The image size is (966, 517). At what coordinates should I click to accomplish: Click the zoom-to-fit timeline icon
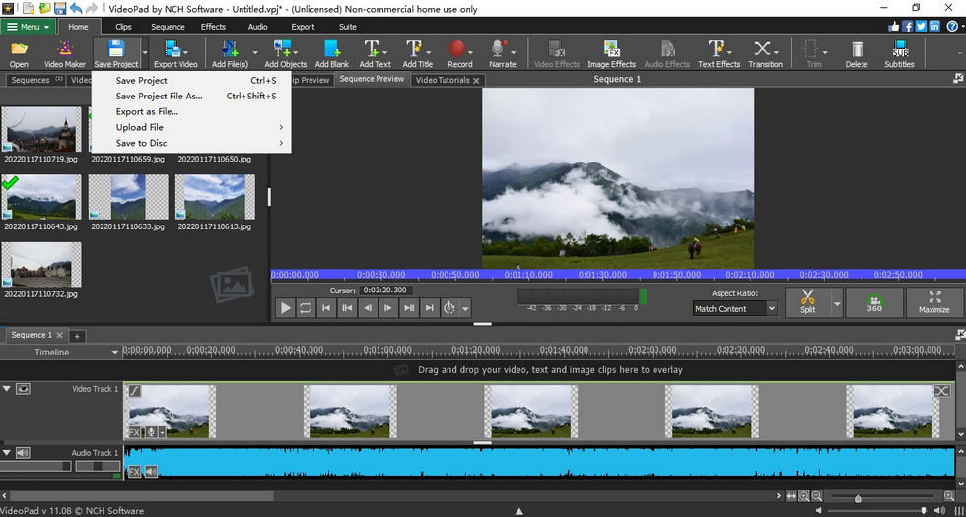(x=791, y=496)
